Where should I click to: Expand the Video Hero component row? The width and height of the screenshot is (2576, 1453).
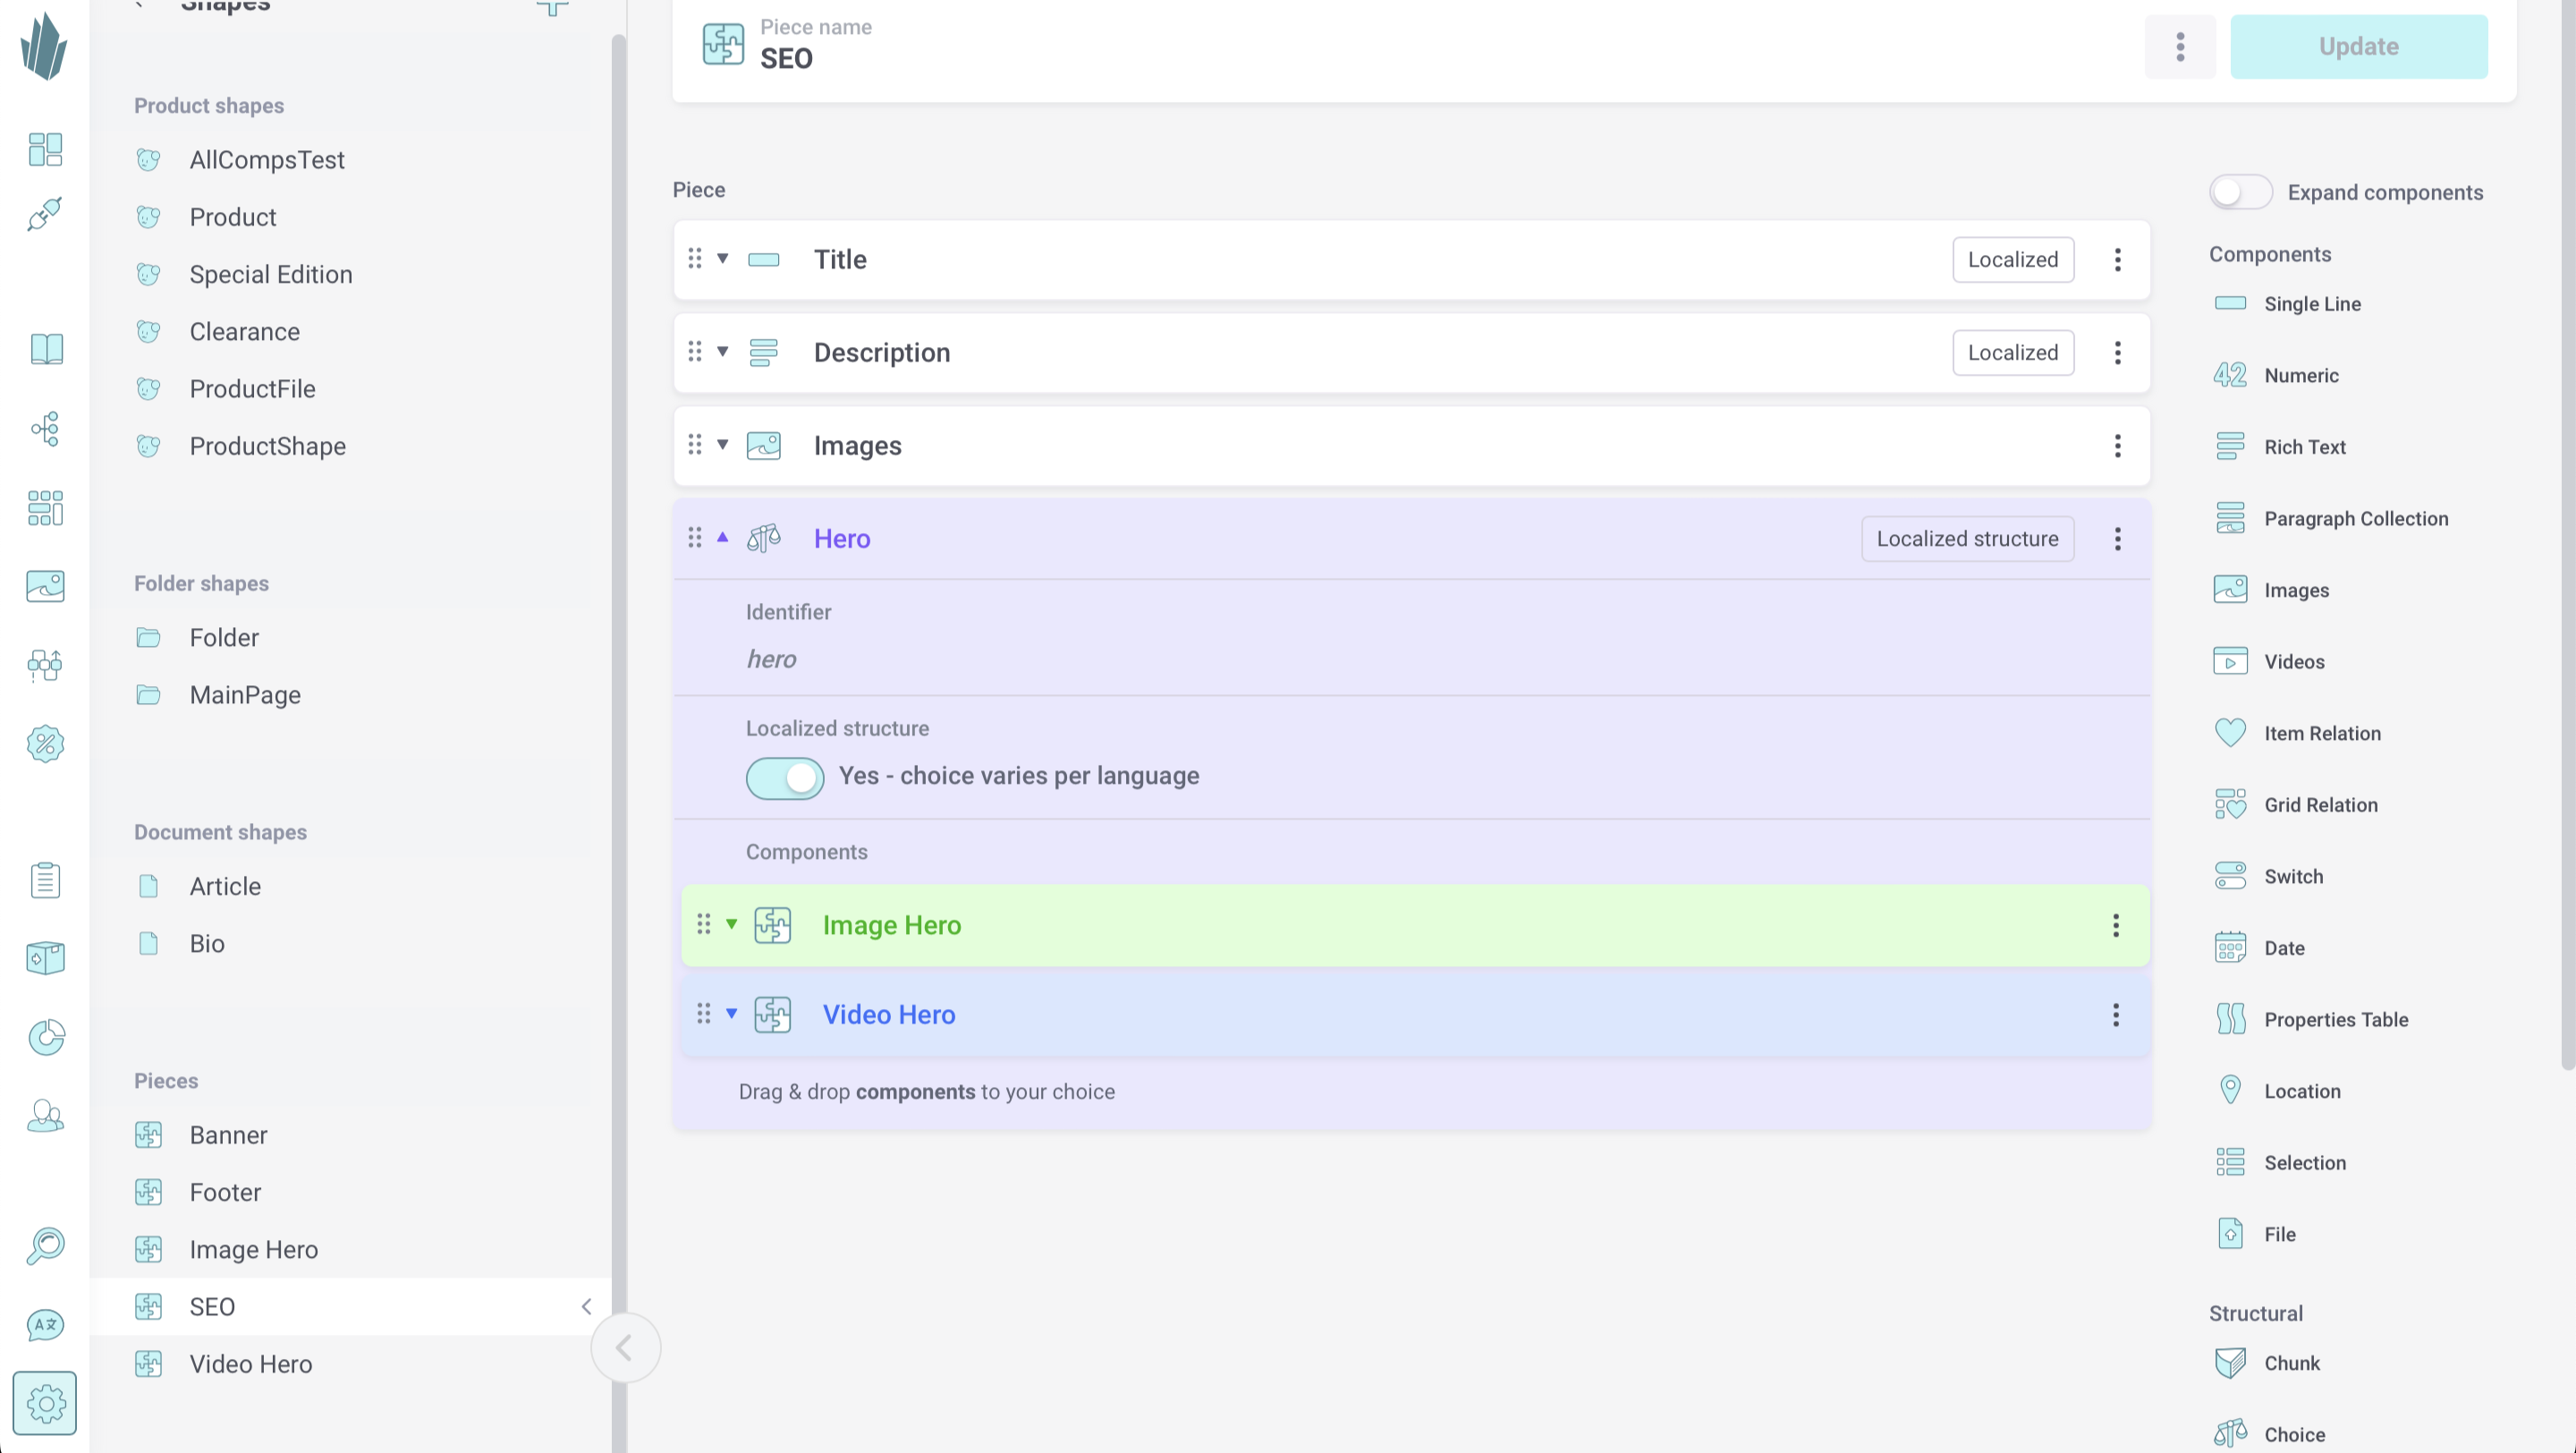[x=731, y=1014]
